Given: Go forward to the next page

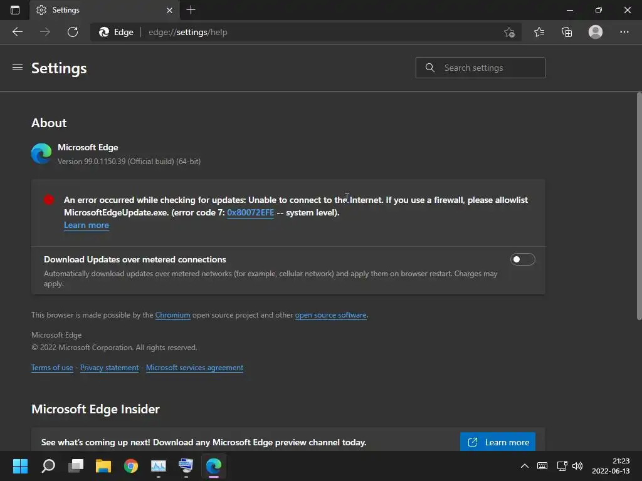Looking at the screenshot, I should click(45, 32).
